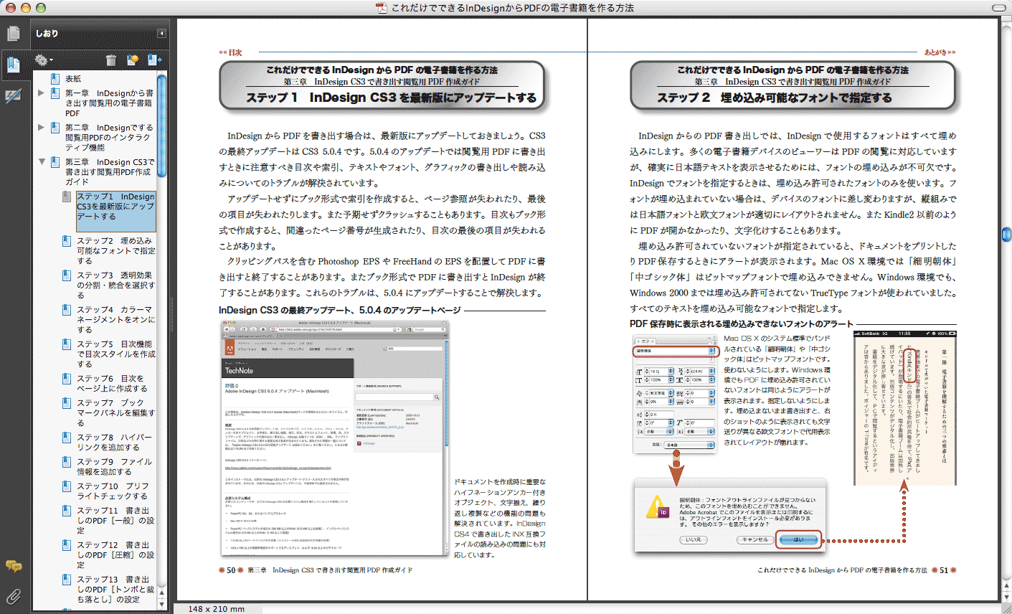Select the ステップ2 埋め込み可能なフォント bookmark
1012x614 pixels.
[x=115, y=251]
